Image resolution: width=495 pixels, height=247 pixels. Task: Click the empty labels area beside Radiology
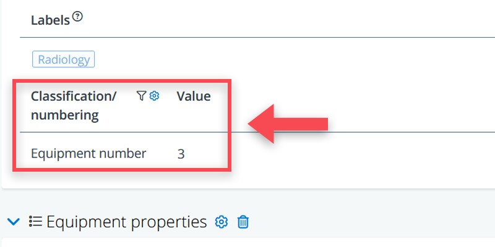tap(278, 60)
